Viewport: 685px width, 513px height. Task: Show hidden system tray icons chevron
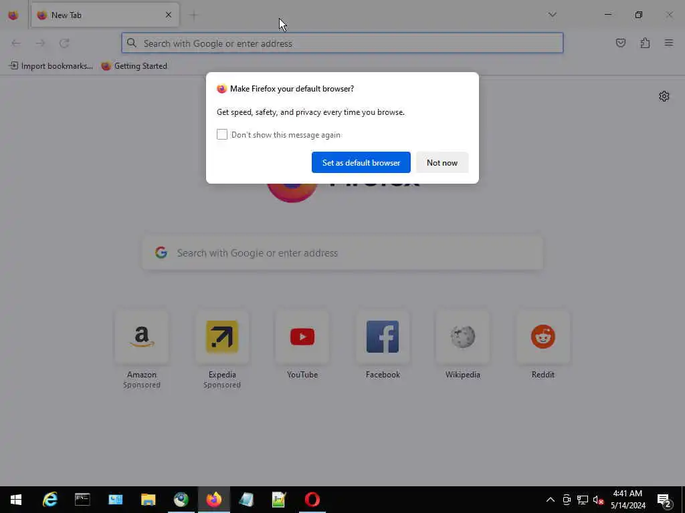(551, 500)
